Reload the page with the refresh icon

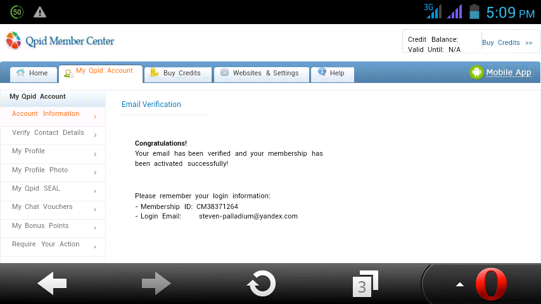[261, 284]
